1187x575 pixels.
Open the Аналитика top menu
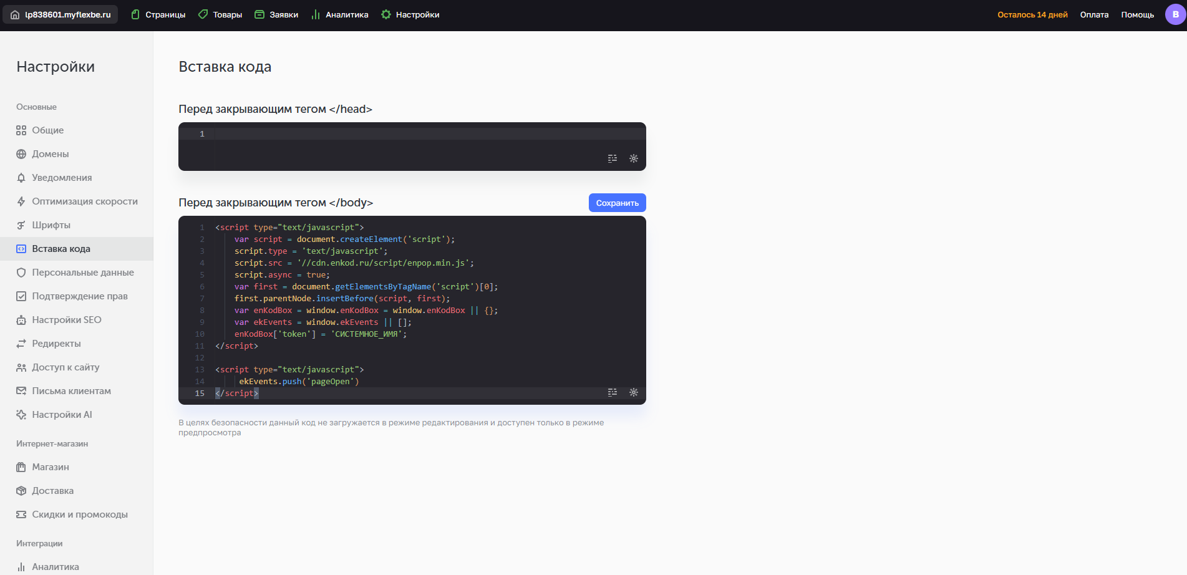coord(340,14)
